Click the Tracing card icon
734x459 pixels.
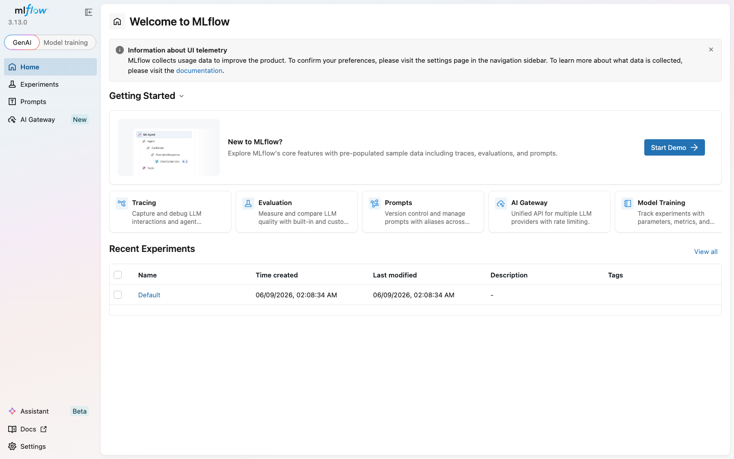(x=122, y=203)
